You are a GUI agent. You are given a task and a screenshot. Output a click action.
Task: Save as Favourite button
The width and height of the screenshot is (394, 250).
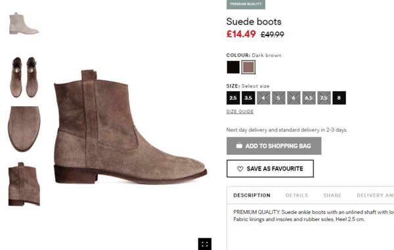point(270,169)
